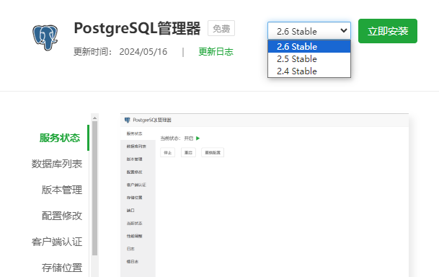
Task: Switch to the 数据库列表 tab
Action: (57, 164)
